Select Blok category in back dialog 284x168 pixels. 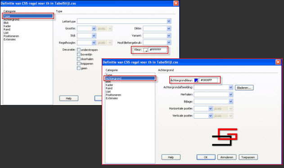(6, 23)
